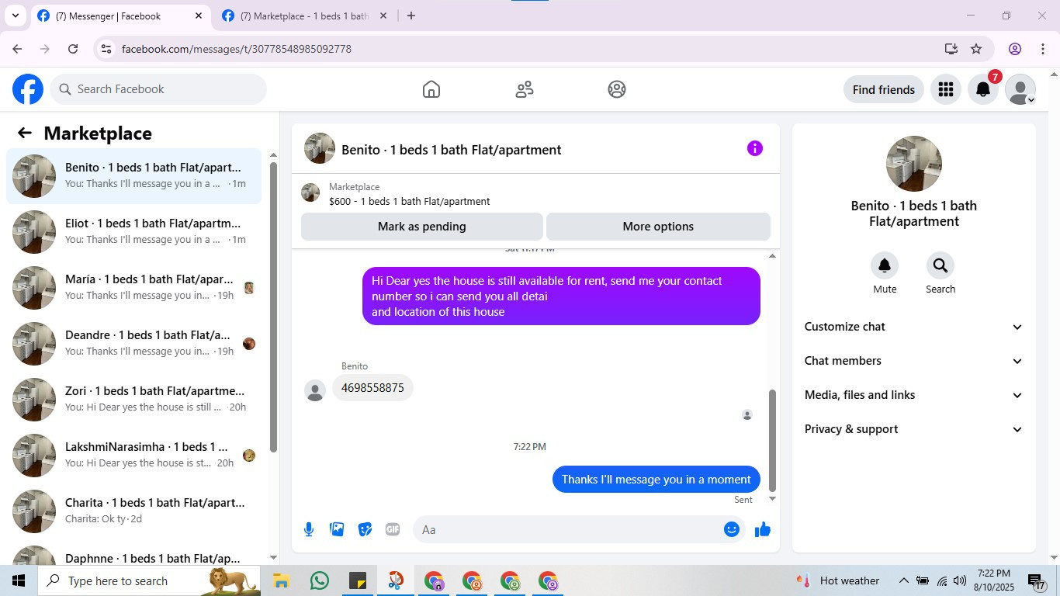This screenshot has width=1060, height=596.
Task: Open the Groups icon in top navigation
Action: click(x=617, y=89)
